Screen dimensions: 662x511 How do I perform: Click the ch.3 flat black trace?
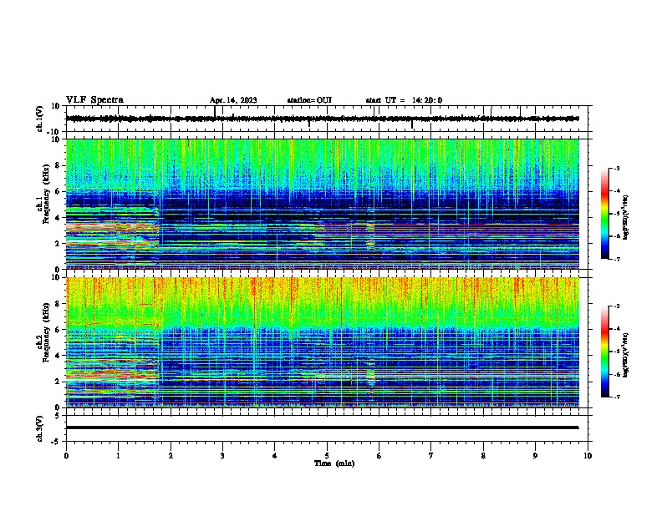322,428
